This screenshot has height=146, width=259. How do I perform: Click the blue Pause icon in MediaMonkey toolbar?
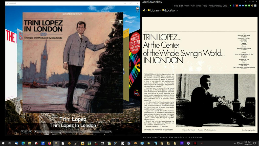point(233,6)
